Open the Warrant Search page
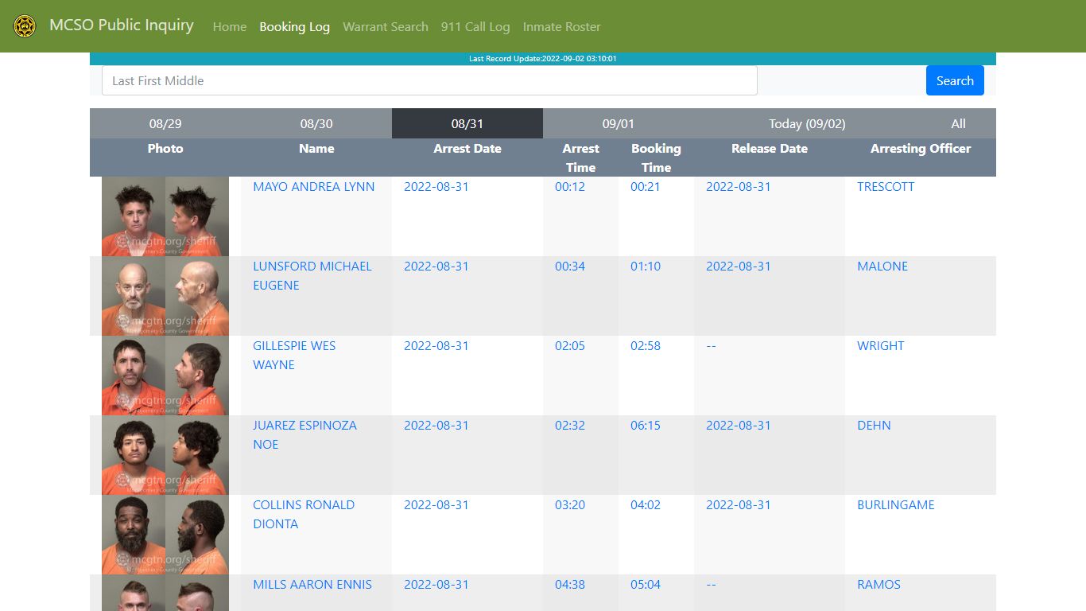 [x=386, y=26]
